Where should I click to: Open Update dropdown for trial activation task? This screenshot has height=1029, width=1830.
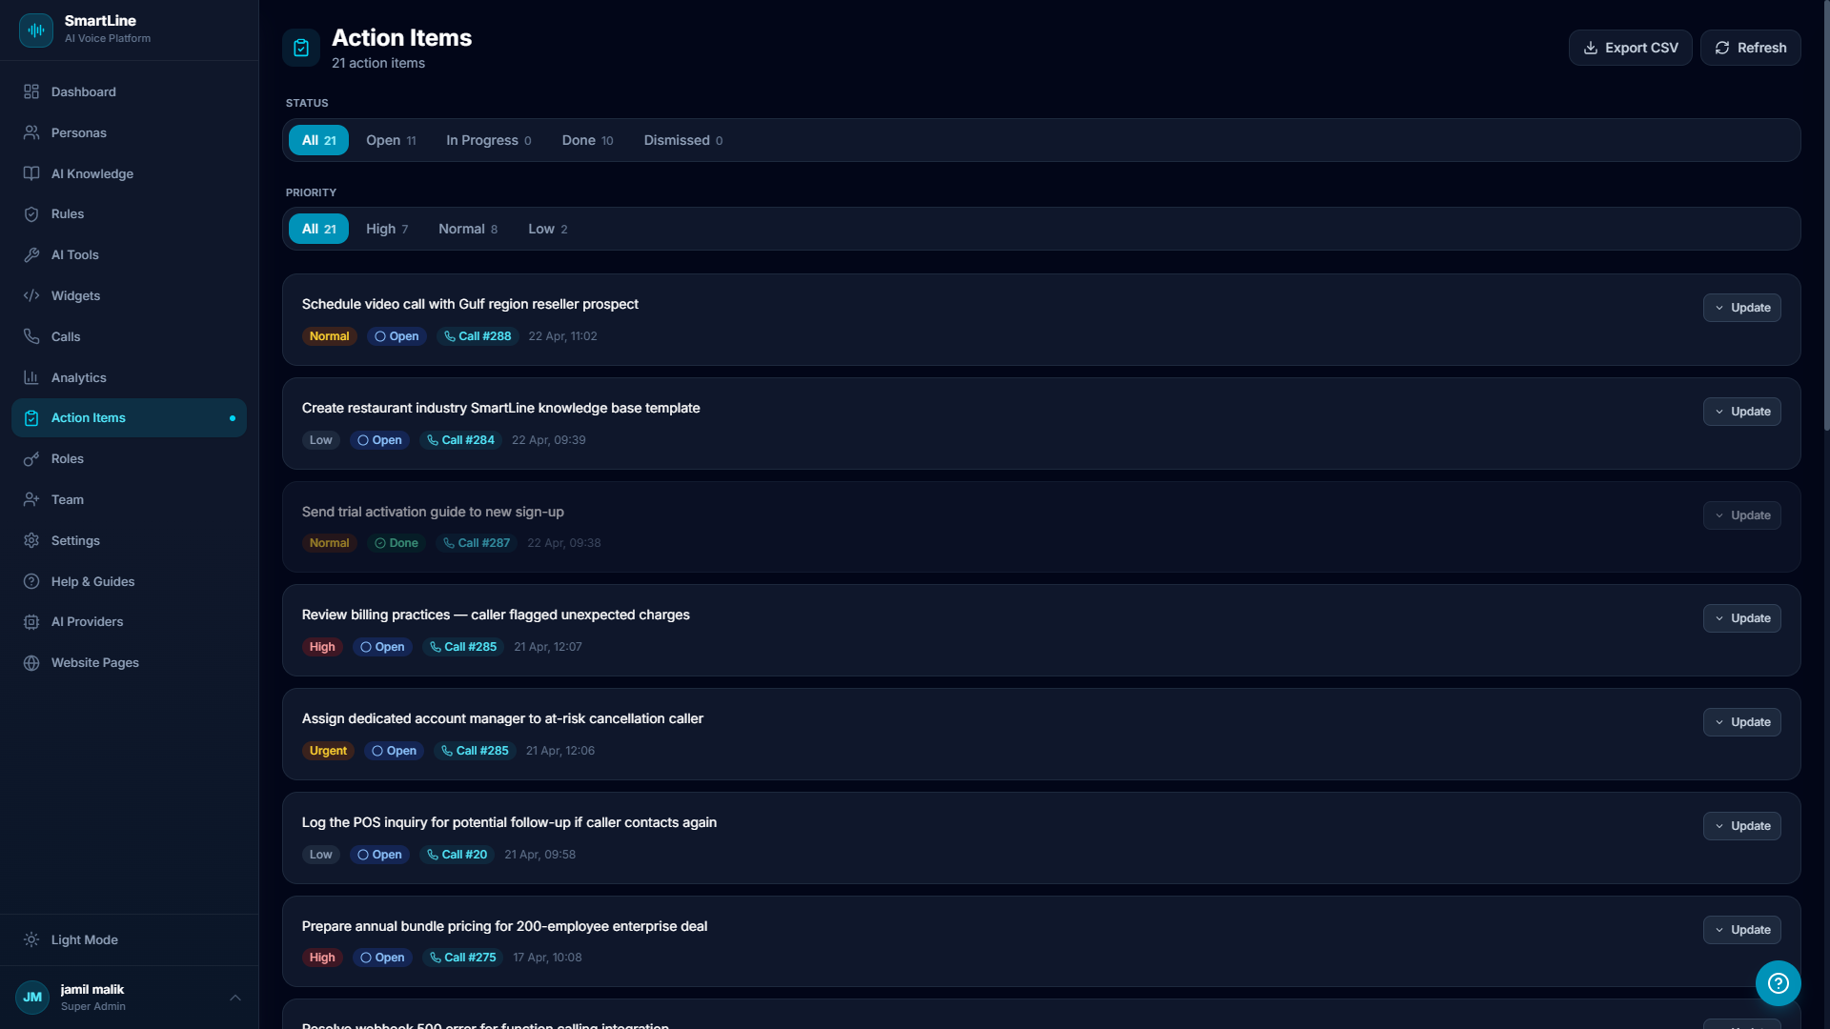tap(1741, 514)
